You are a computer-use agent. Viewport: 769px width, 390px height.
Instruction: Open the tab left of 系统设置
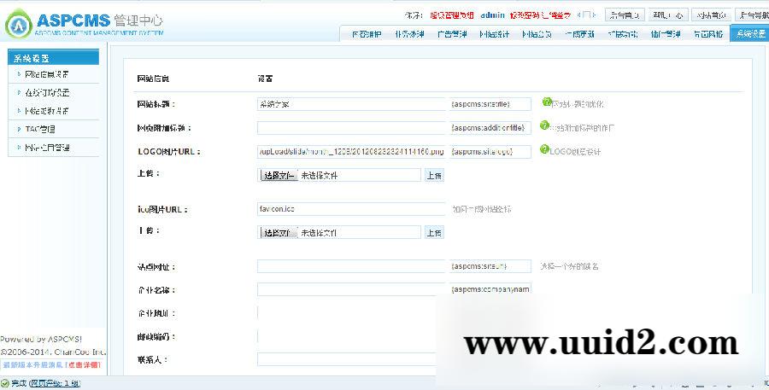[x=708, y=34]
